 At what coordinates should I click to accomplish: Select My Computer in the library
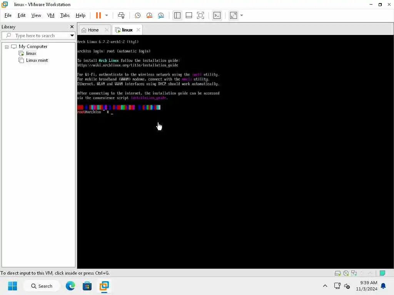pyautogui.click(x=33, y=46)
